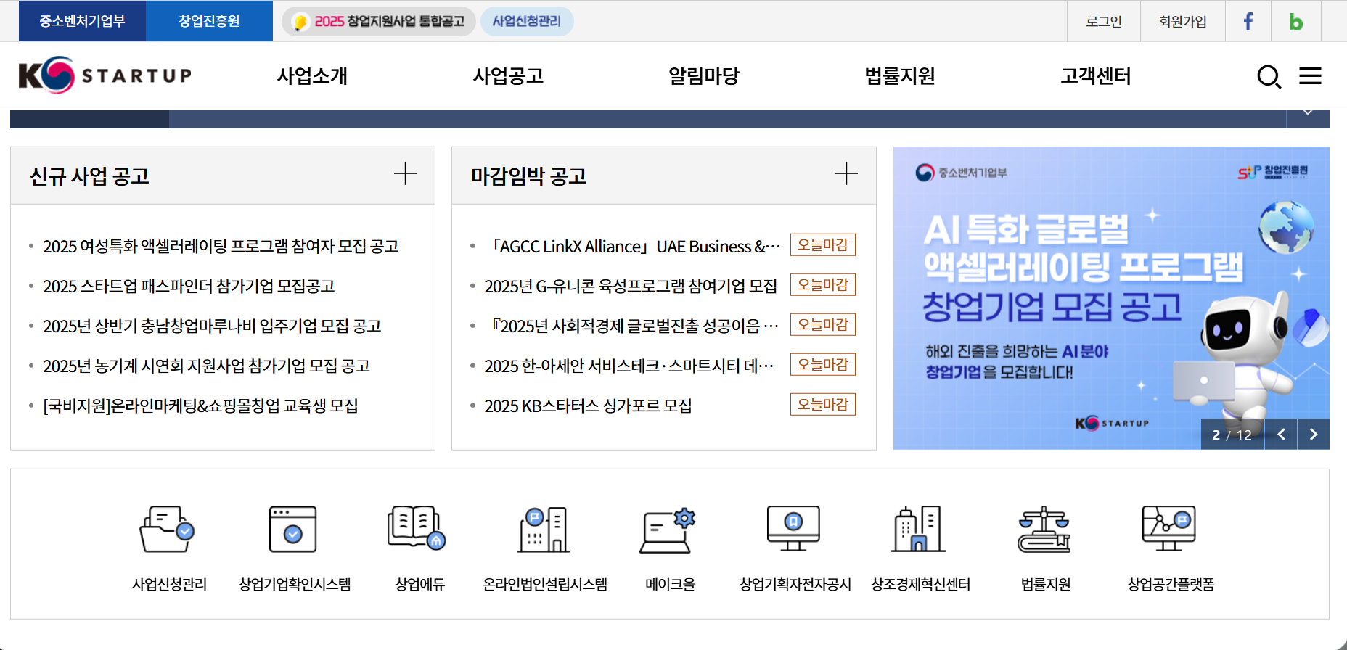Image resolution: width=1347 pixels, height=650 pixels.
Task: Open the 창업기획자전자공시 monitor icon
Action: (x=793, y=528)
